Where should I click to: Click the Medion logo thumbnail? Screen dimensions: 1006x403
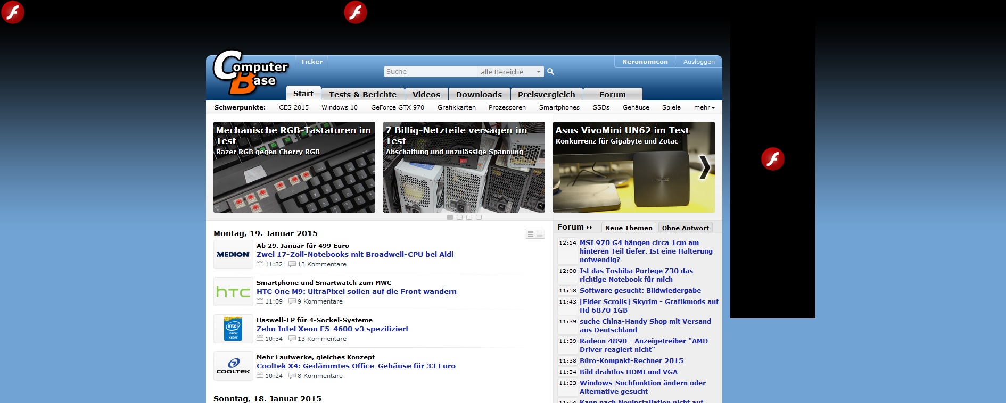tap(233, 254)
